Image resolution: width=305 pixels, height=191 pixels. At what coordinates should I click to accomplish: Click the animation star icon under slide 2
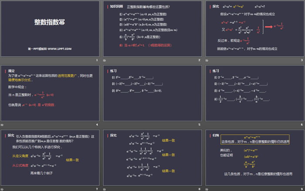pos(105,60)
